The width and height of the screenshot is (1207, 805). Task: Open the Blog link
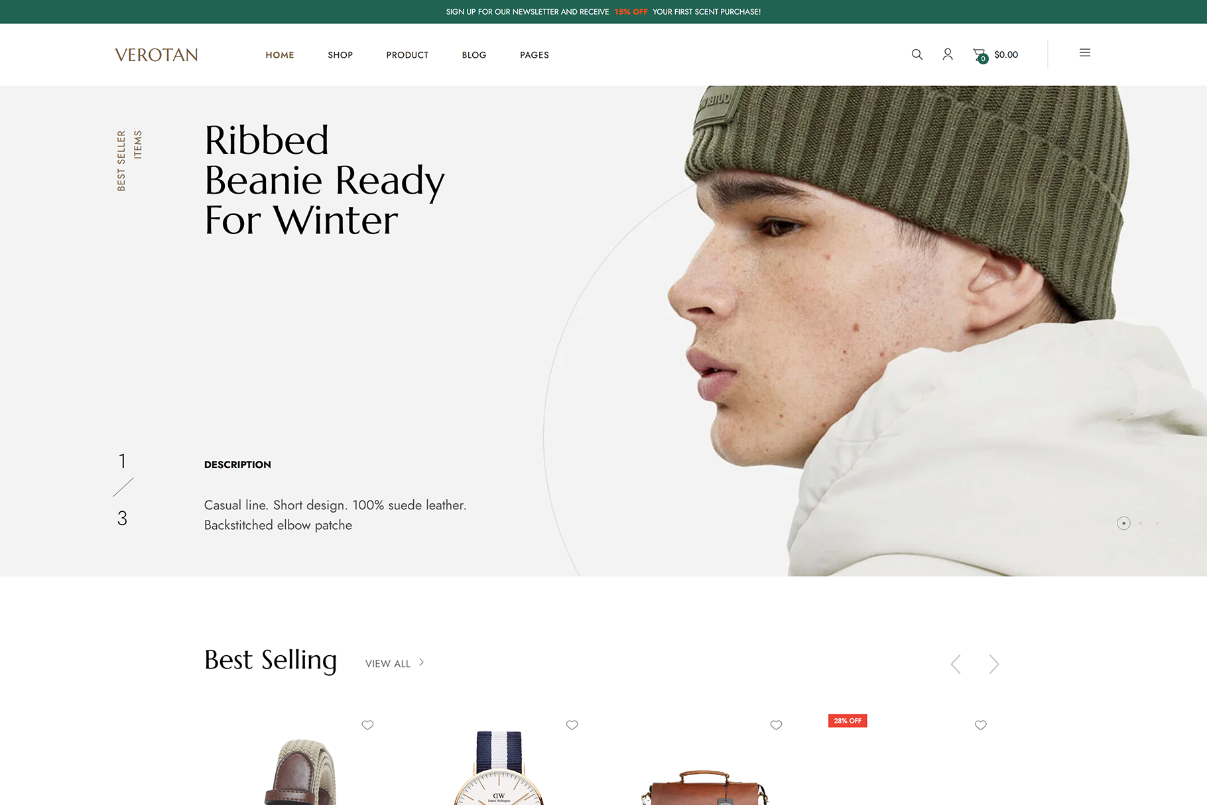(x=474, y=55)
